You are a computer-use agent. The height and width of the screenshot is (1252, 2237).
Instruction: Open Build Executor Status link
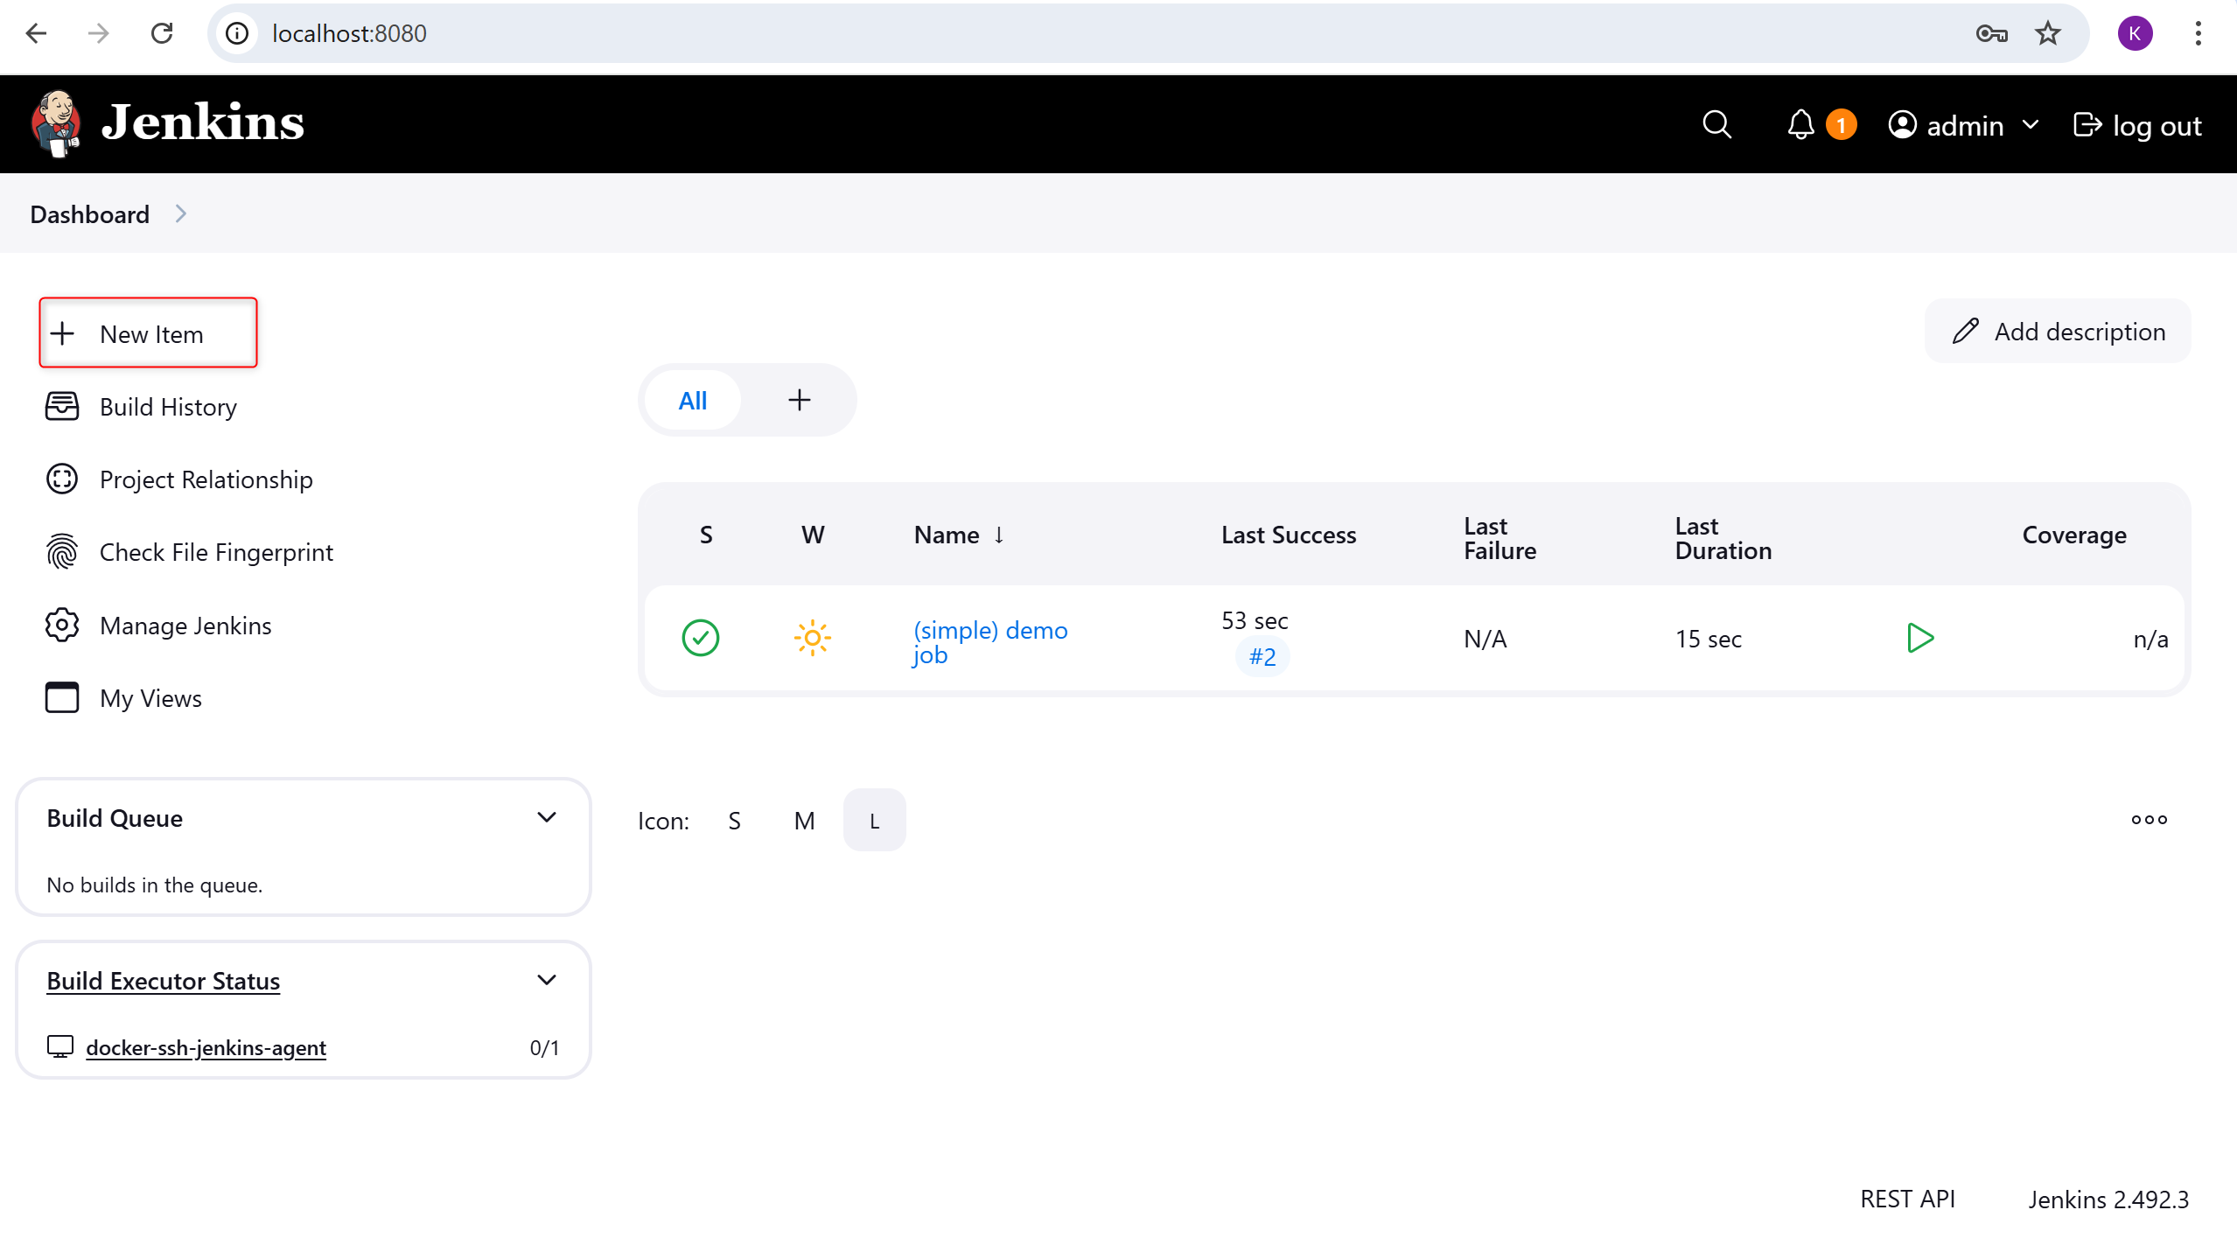(x=163, y=981)
